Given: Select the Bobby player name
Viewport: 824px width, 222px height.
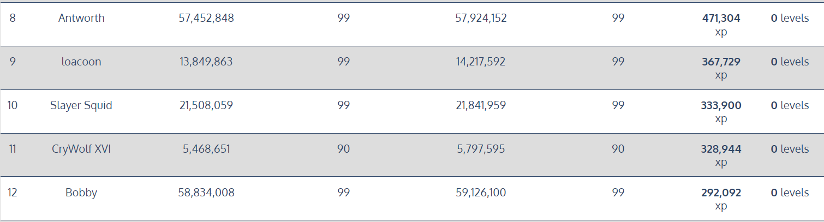Looking at the screenshot, I should pyautogui.click(x=81, y=193).
